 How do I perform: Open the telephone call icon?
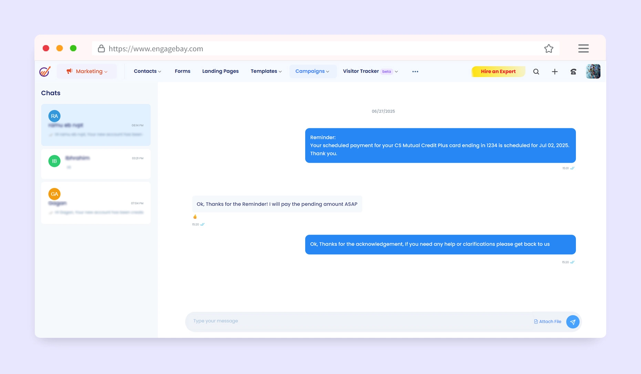(573, 72)
